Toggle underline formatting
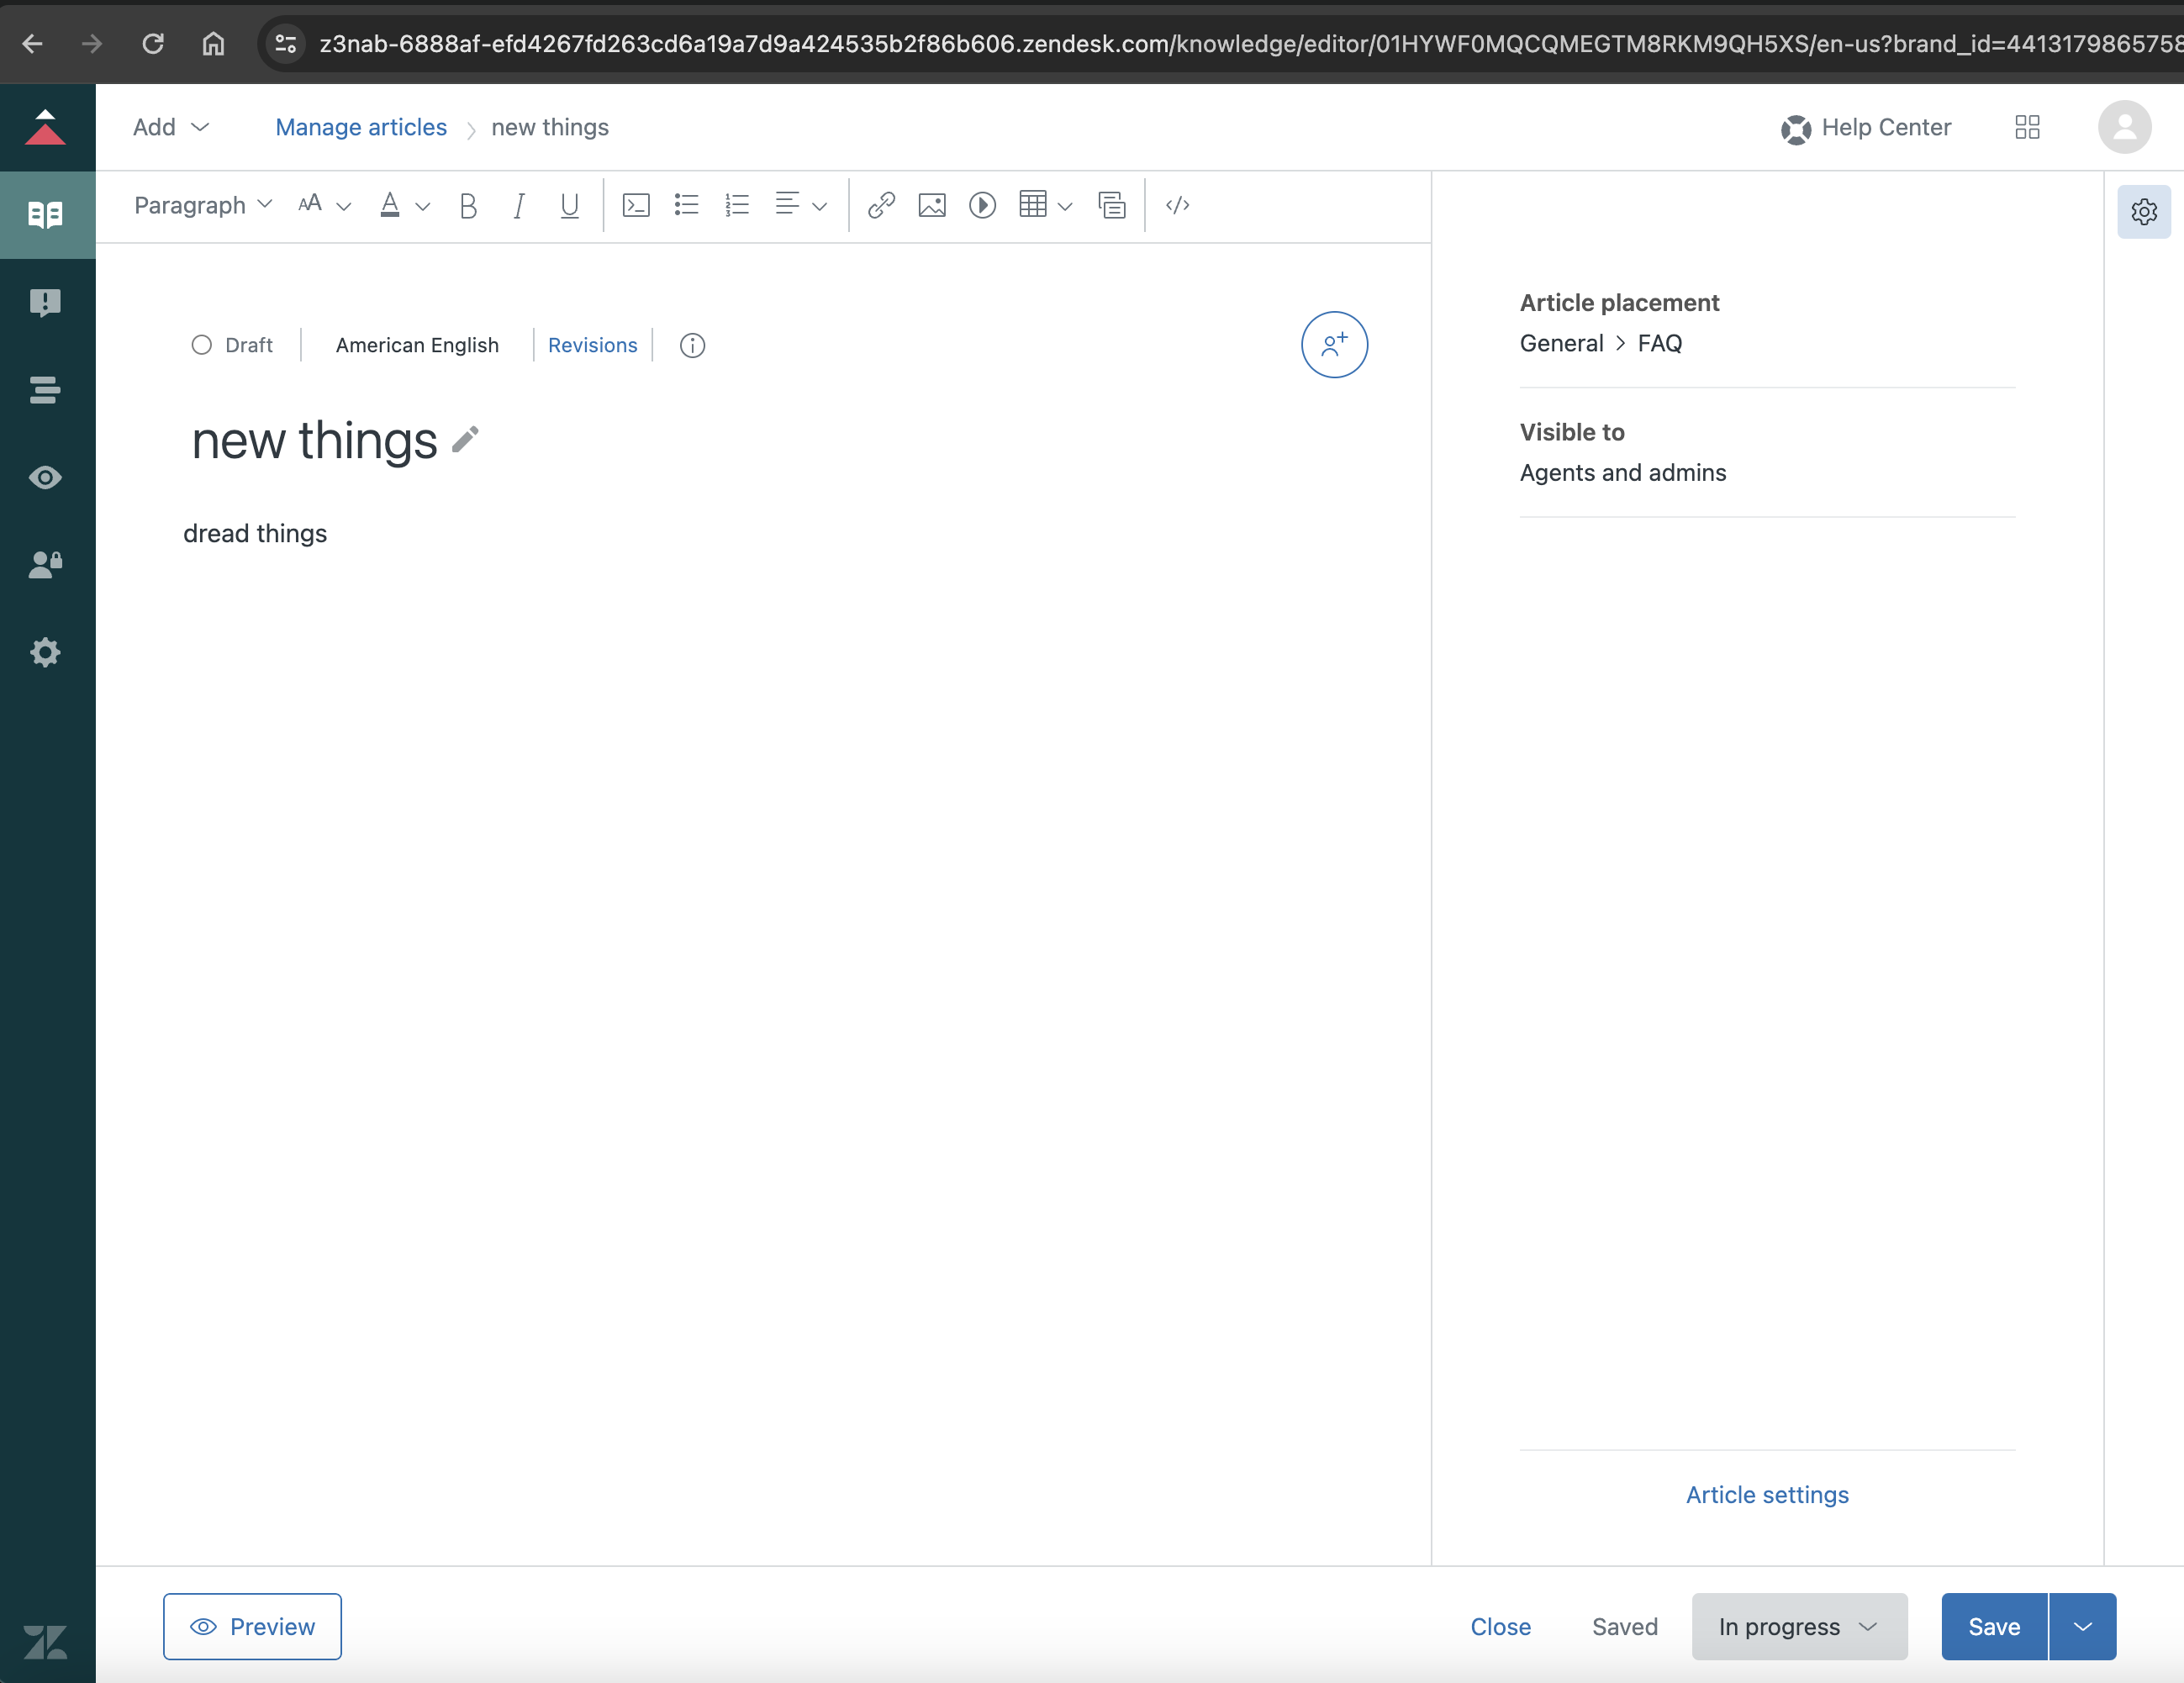The image size is (2184, 1683). click(x=569, y=205)
